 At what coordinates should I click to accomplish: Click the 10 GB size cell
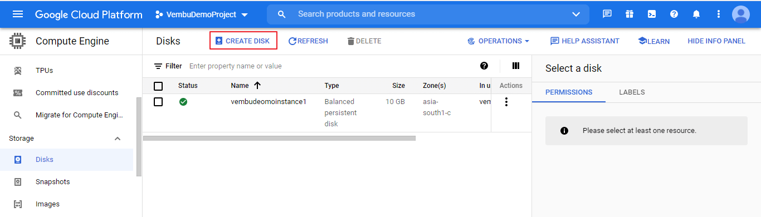tap(396, 102)
